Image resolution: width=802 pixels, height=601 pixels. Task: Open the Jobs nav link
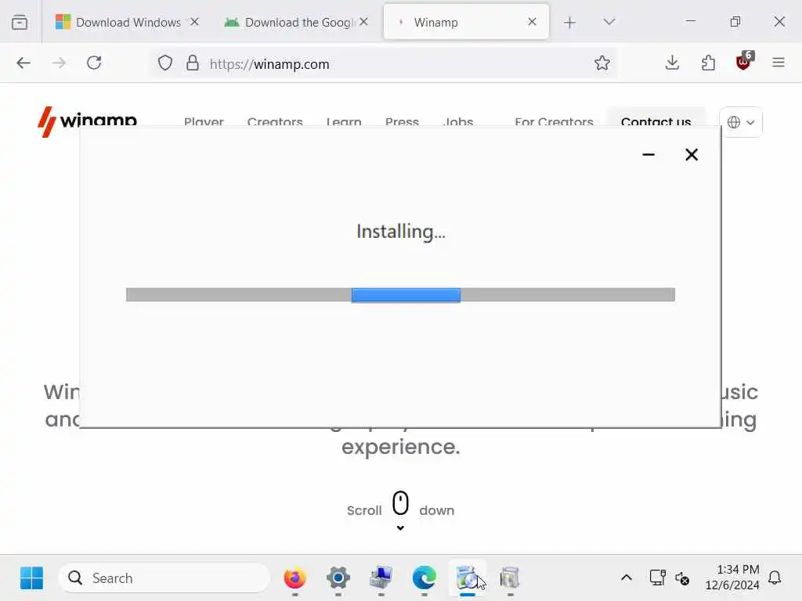tap(457, 121)
